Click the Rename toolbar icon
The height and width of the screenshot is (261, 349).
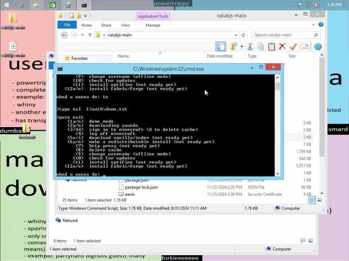click(304, 46)
